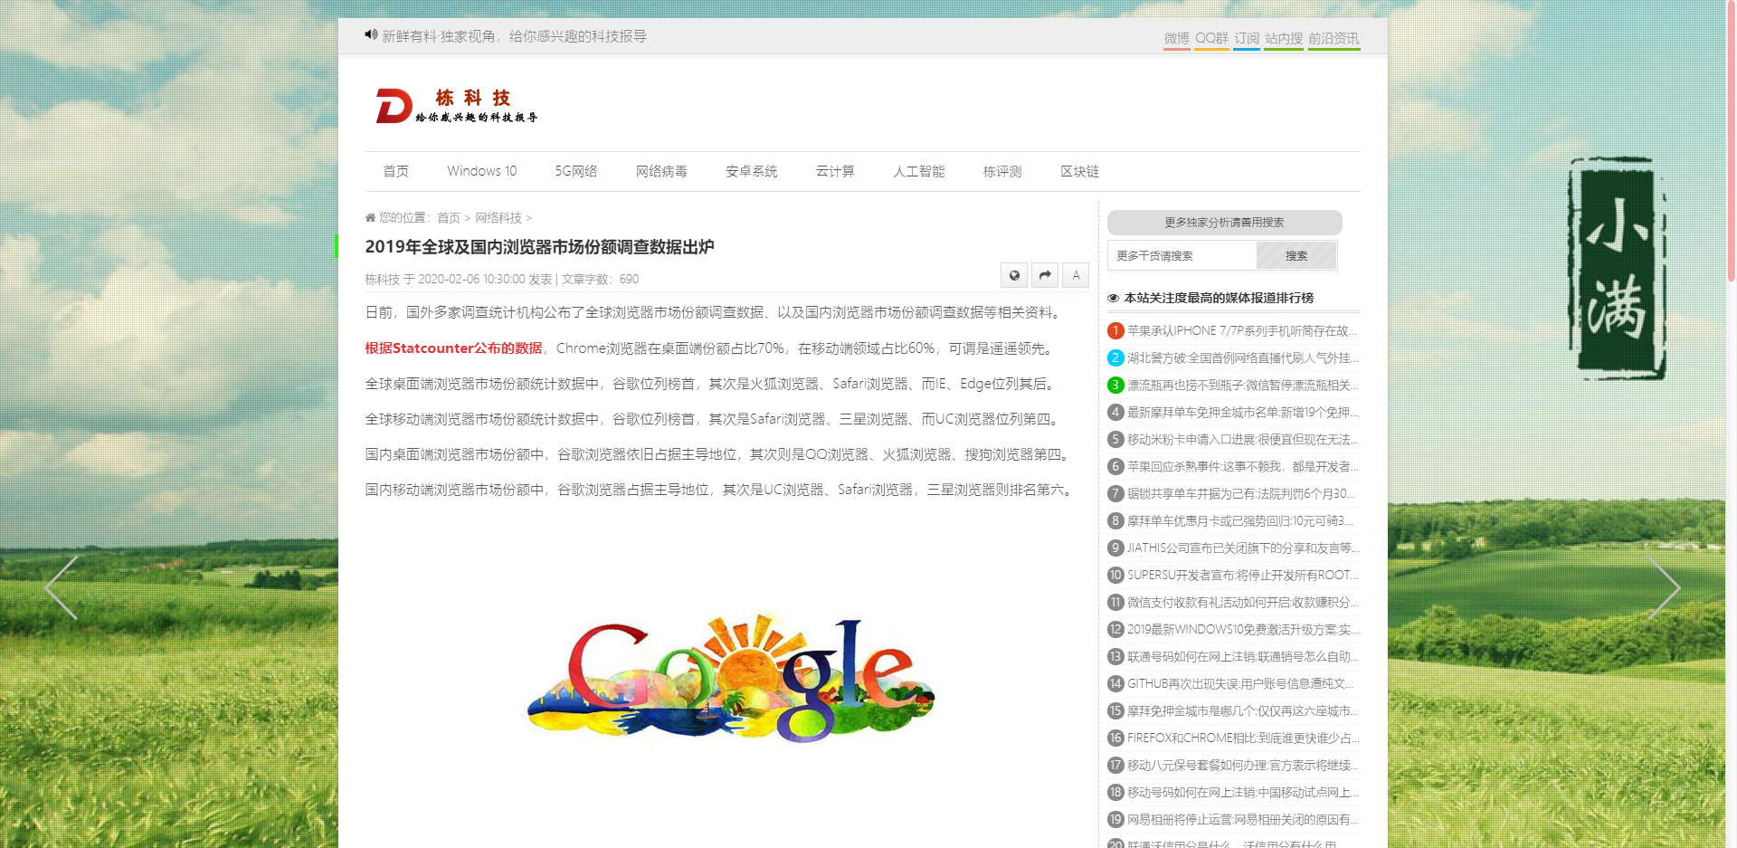Click the QQ群 link in the top bar
Screen dimensions: 1737x848
[1212, 38]
